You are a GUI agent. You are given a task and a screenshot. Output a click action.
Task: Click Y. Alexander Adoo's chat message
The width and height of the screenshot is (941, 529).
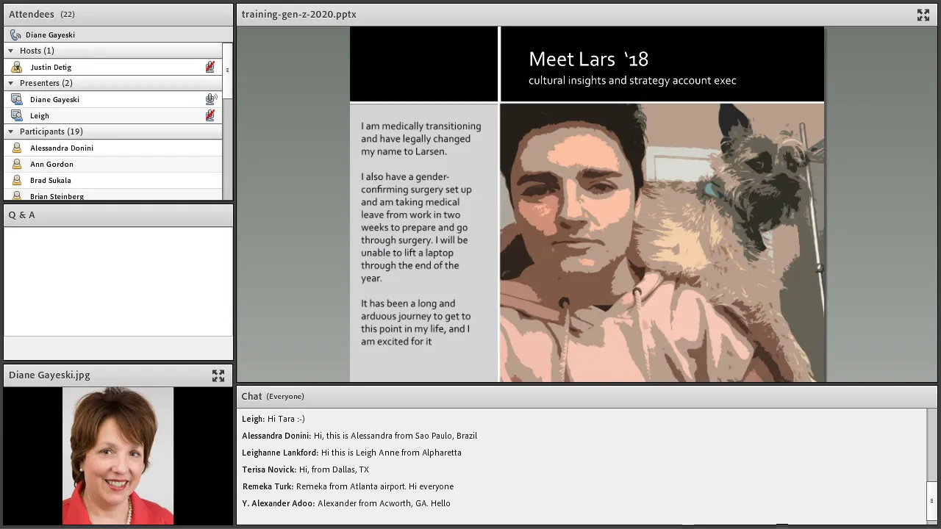(x=346, y=503)
